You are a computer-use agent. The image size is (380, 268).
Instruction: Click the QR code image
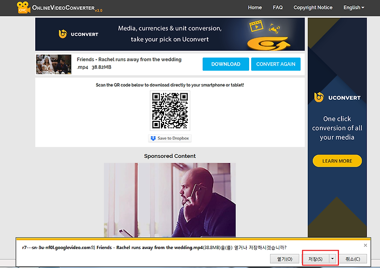(x=170, y=110)
